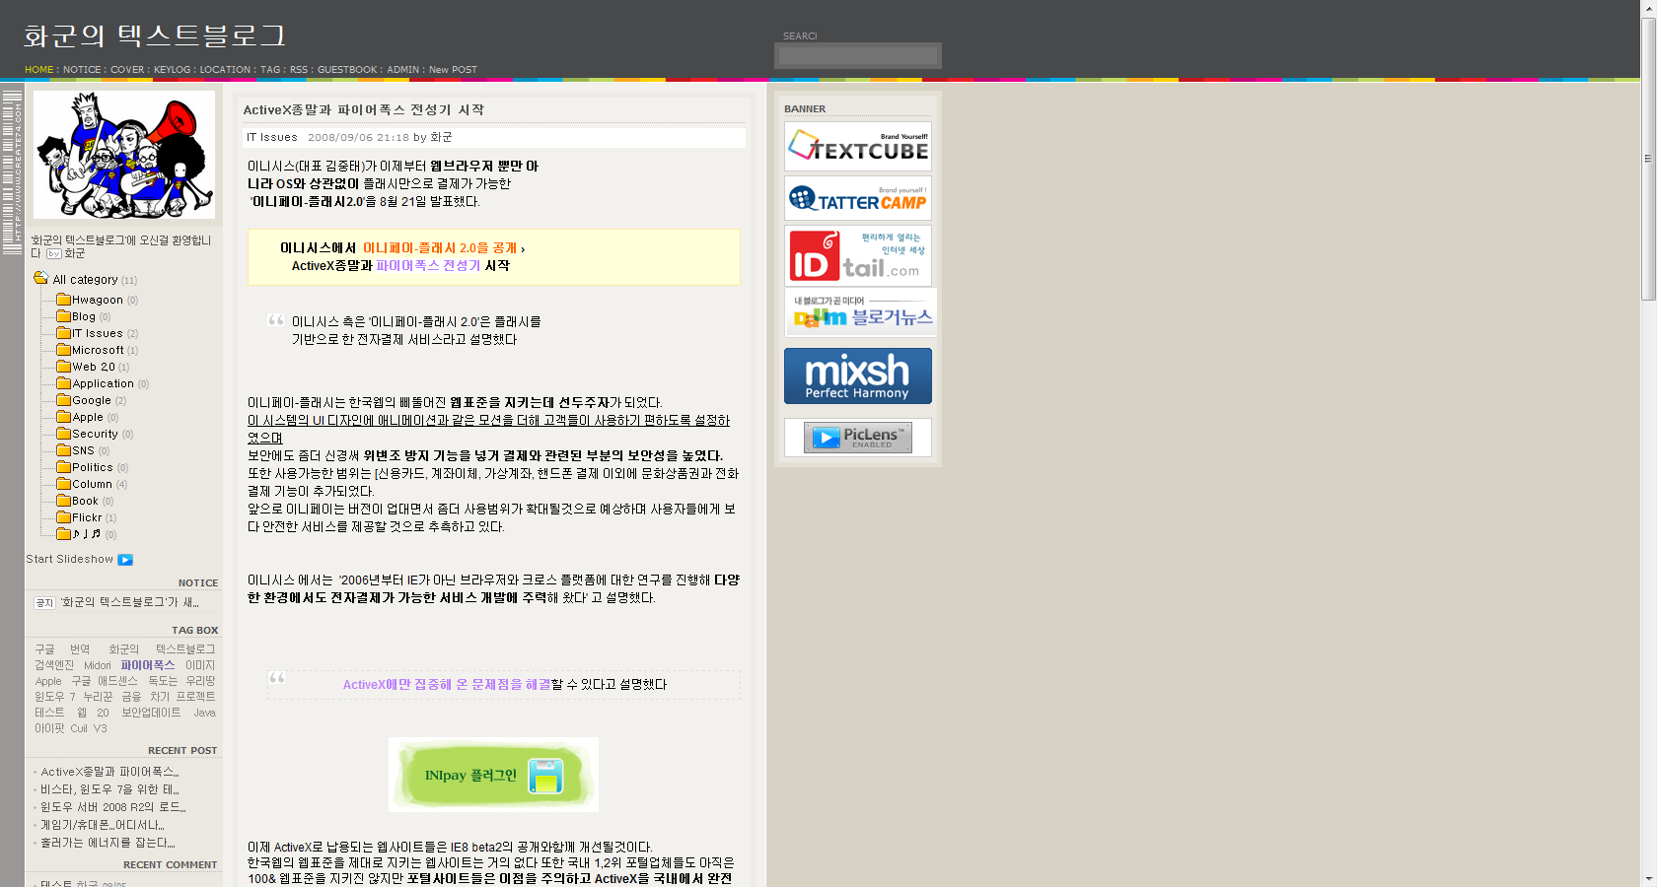Click the IT Issues post category link
Screen dimensions: 1657x887
(272, 137)
